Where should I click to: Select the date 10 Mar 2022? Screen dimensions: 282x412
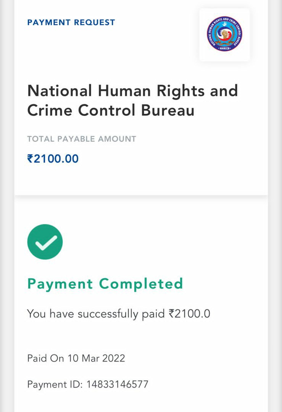96,358
